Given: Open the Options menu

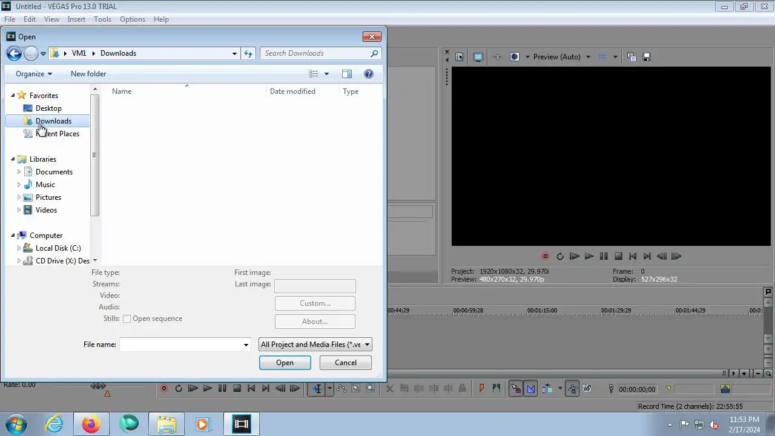Looking at the screenshot, I should coord(133,19).
